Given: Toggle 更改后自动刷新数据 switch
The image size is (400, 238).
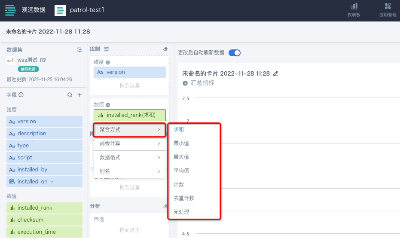Looking at the screenshot, I should point(234,53).
